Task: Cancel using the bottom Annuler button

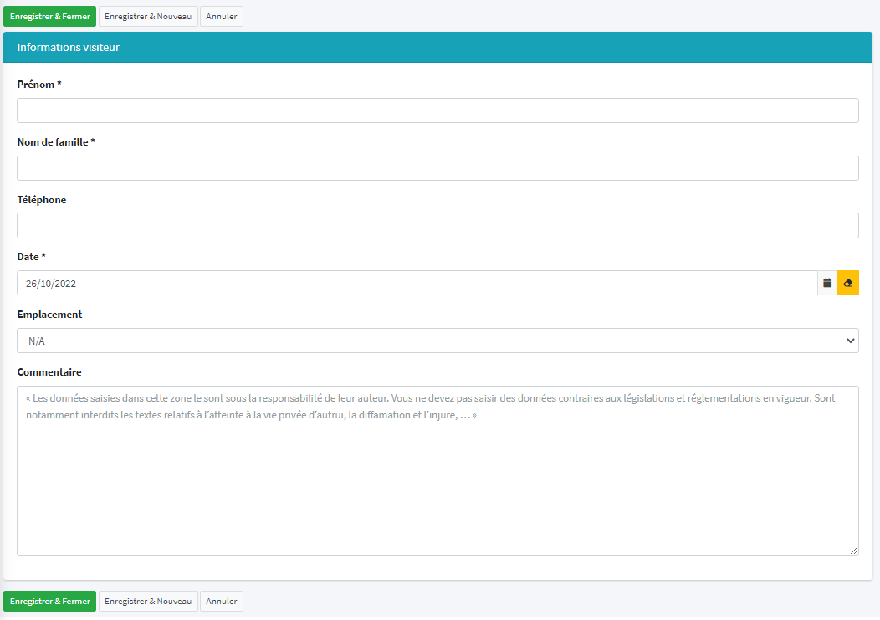Action: [222, 601]
